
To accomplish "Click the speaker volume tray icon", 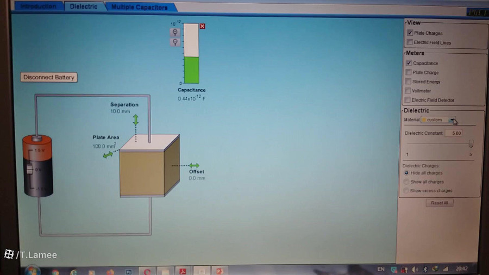I will pos(415,270).
